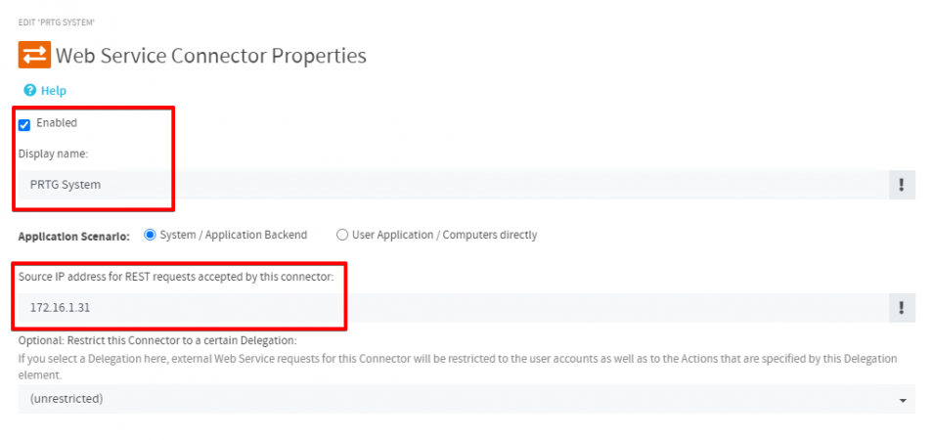Screen dimensions: 933x440
Task: Click the 'Optional: Restrict this Connector' label
Action: pos(156,340)
